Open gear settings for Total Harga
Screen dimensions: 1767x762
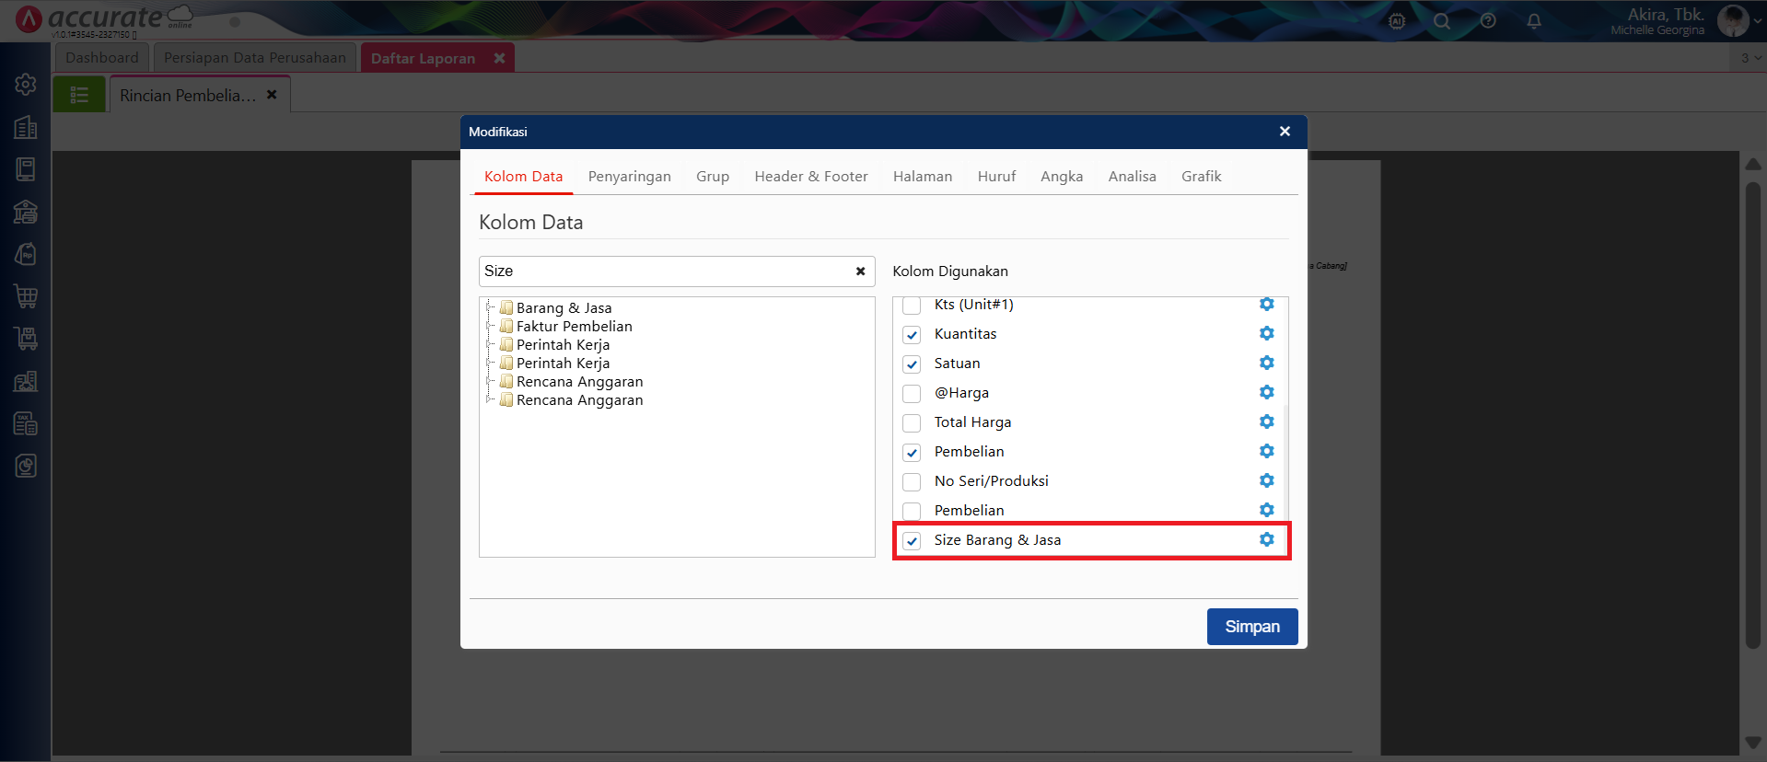point(1266,421)
